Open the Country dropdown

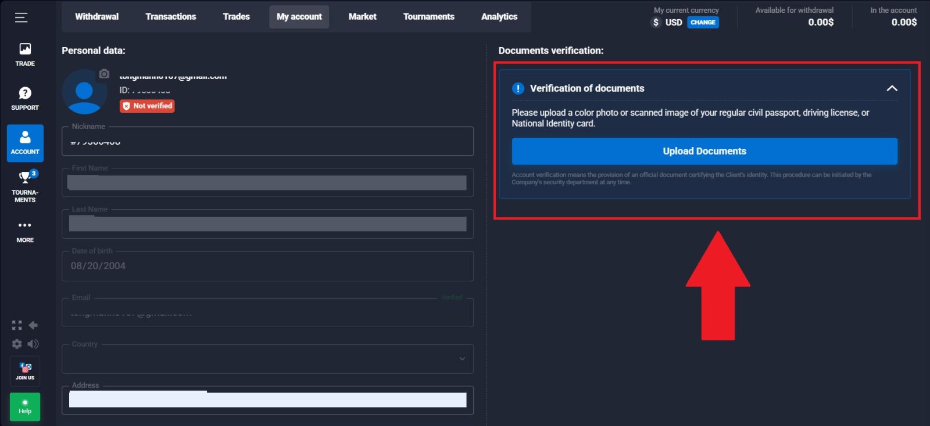[x=267, y=359]
